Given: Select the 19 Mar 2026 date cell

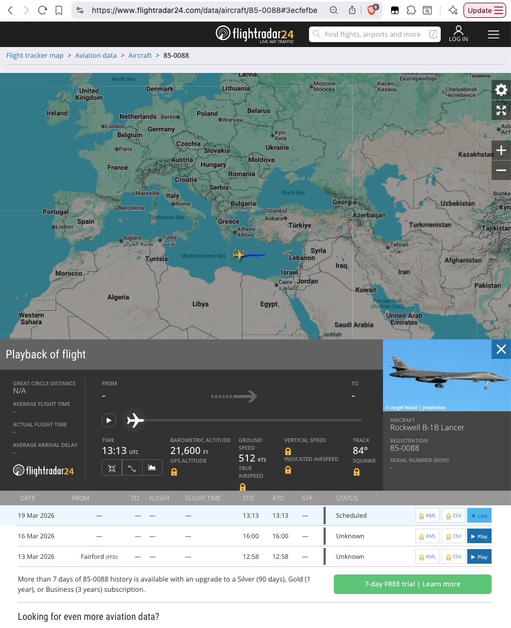Looking at the screenshot, I should pos(36,516).
